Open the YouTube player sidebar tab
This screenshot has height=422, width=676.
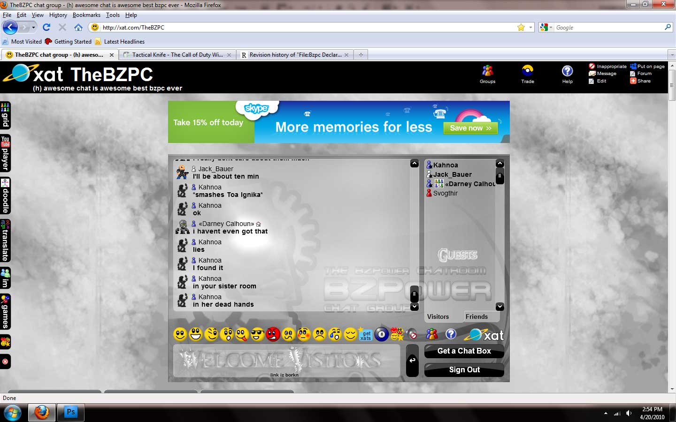click(x=5, y=153)
